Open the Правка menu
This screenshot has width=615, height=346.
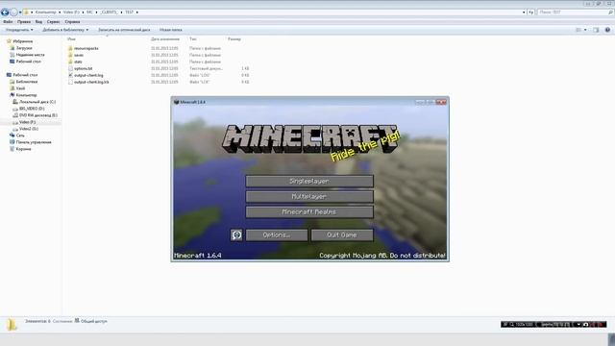click(24, 22)
